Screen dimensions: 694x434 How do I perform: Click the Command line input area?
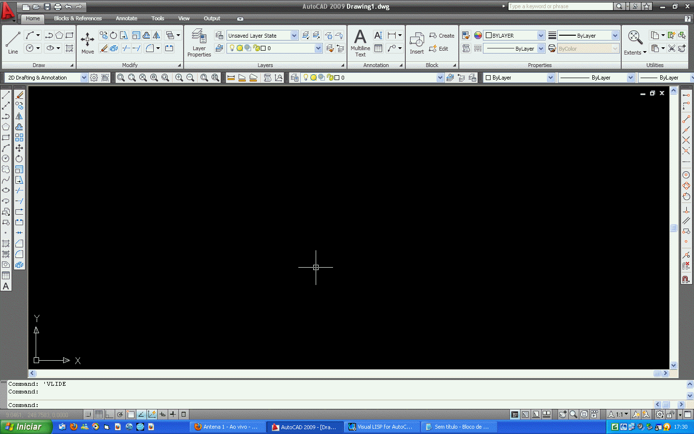(x=331, y=405)
